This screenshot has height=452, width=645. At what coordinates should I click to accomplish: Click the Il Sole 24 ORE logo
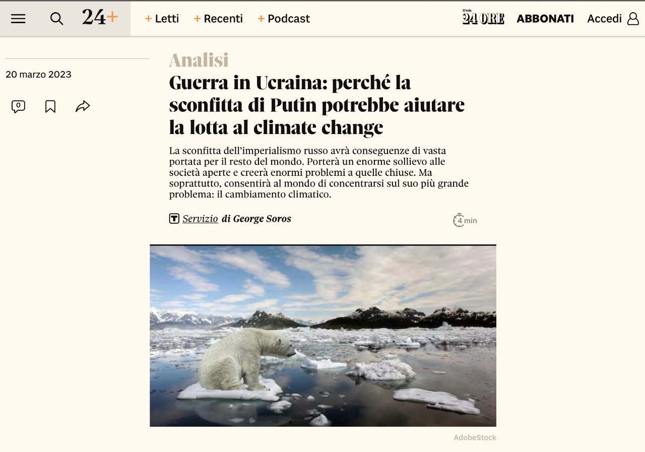click(483, 17)
